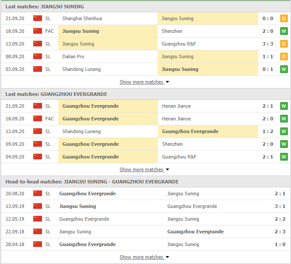Click bold Jiangsu Suning in 13.09.19 match
The height and width of the screenshot is (264, 291).
77,206
